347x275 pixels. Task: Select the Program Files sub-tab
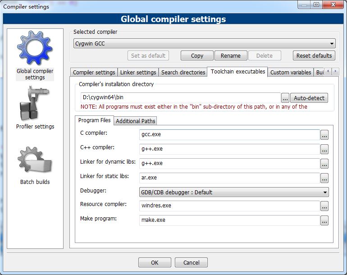pyautogui.click(x=94, y=120)
